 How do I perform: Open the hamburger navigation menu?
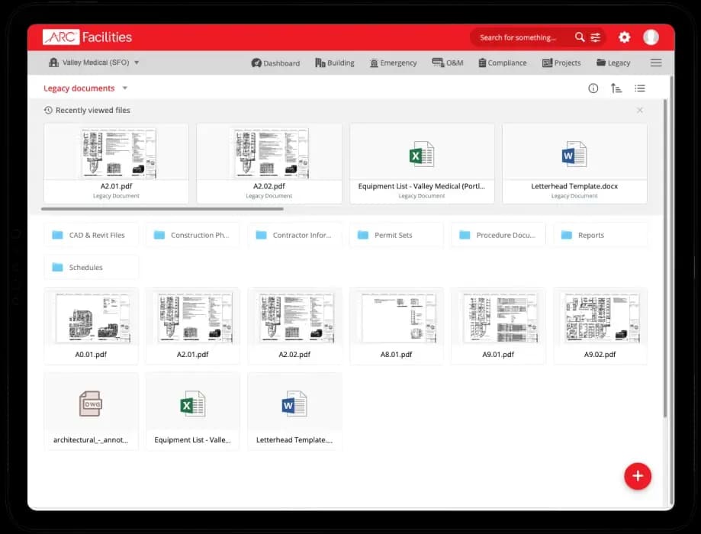coord(655,63)
